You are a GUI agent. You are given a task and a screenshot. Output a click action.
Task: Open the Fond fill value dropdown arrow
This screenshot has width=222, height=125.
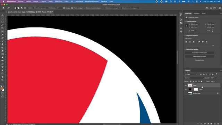click(216, 81)
